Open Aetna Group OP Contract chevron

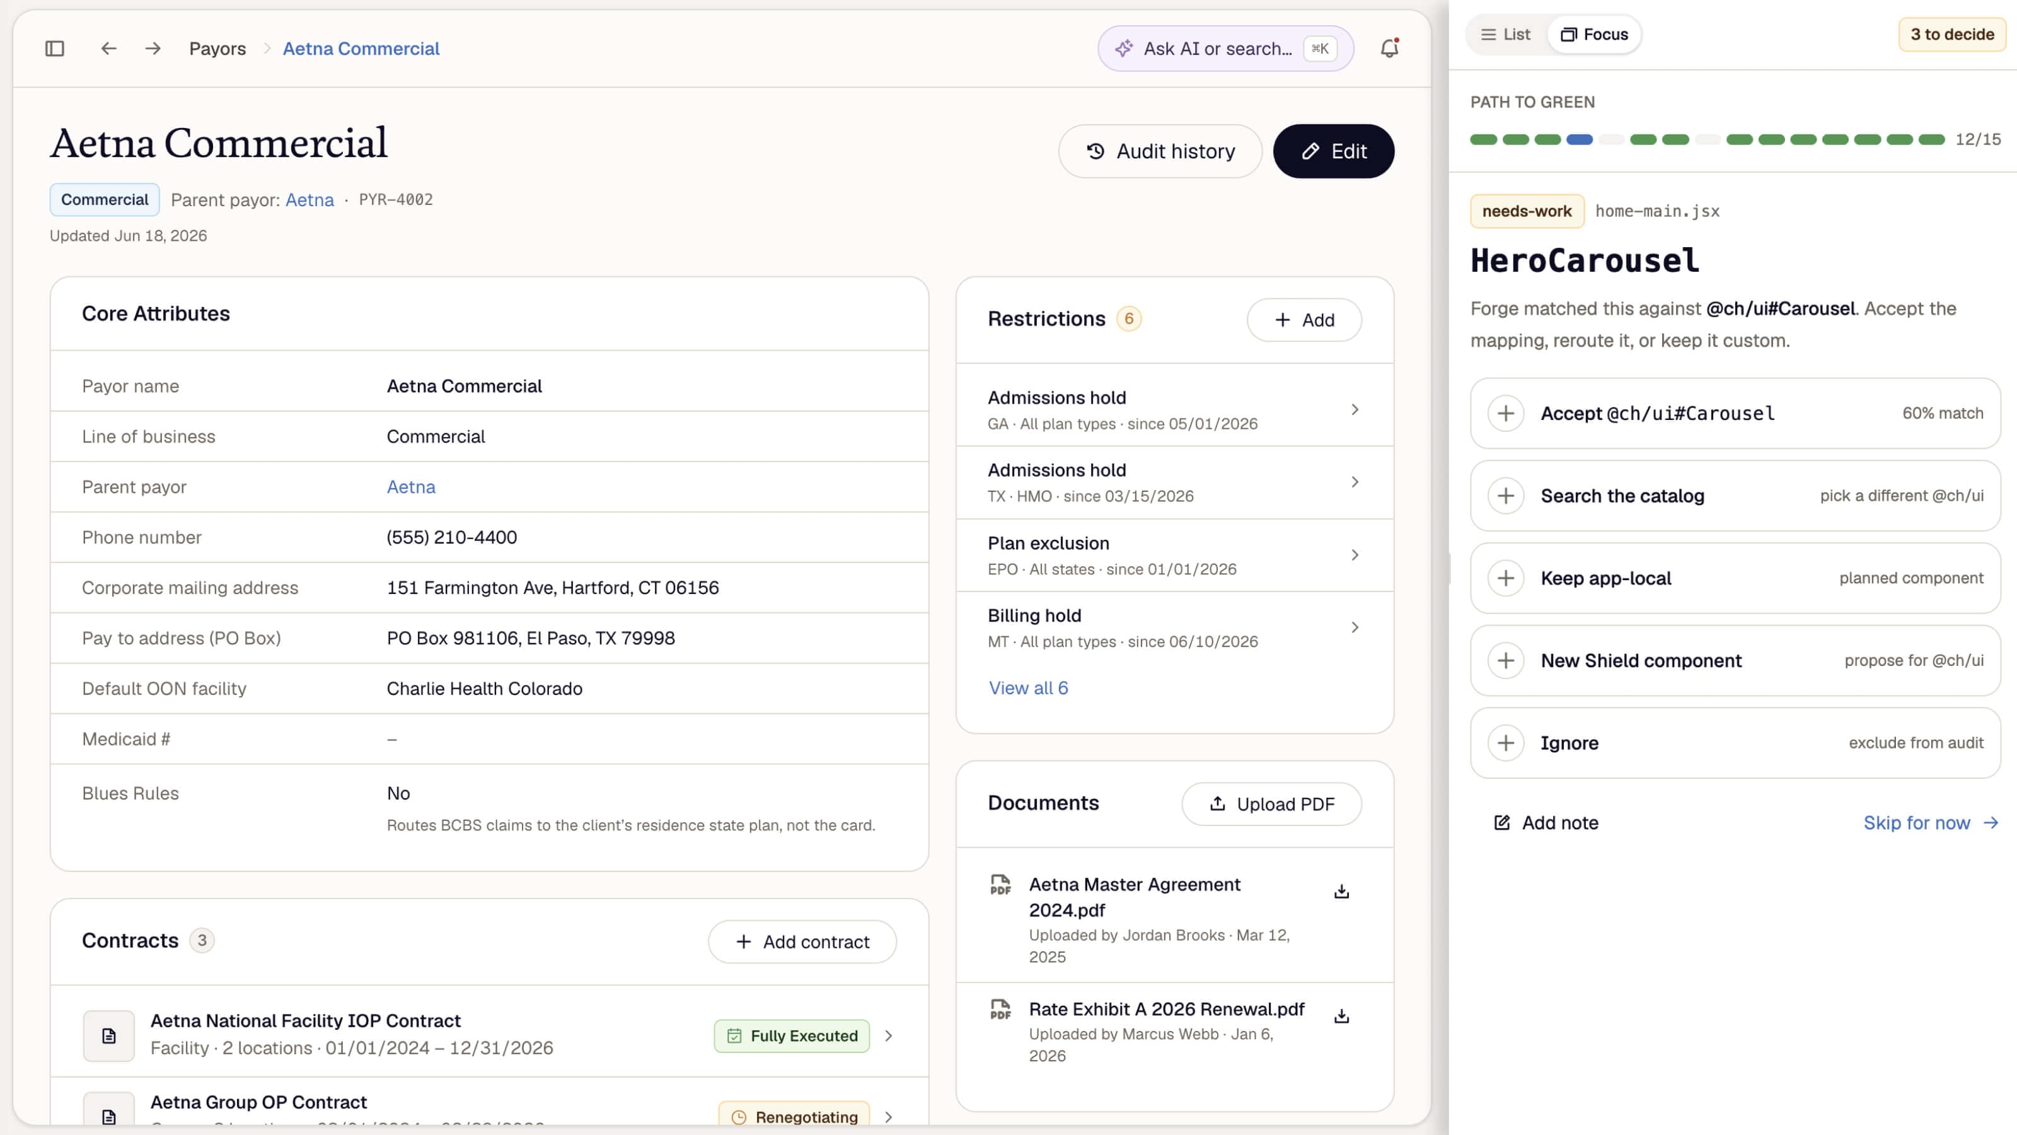point(889,1117)
